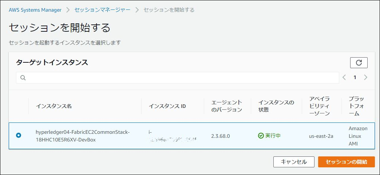
Task: Click the hyperledger04-FabricEC2CommonStack instance name
Action: click(83, 136)
